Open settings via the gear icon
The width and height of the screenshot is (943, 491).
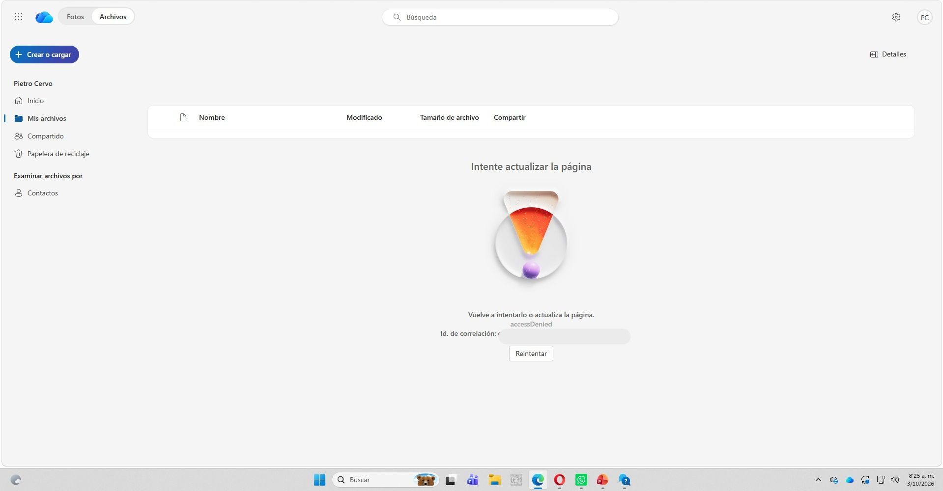coord(896,17)
